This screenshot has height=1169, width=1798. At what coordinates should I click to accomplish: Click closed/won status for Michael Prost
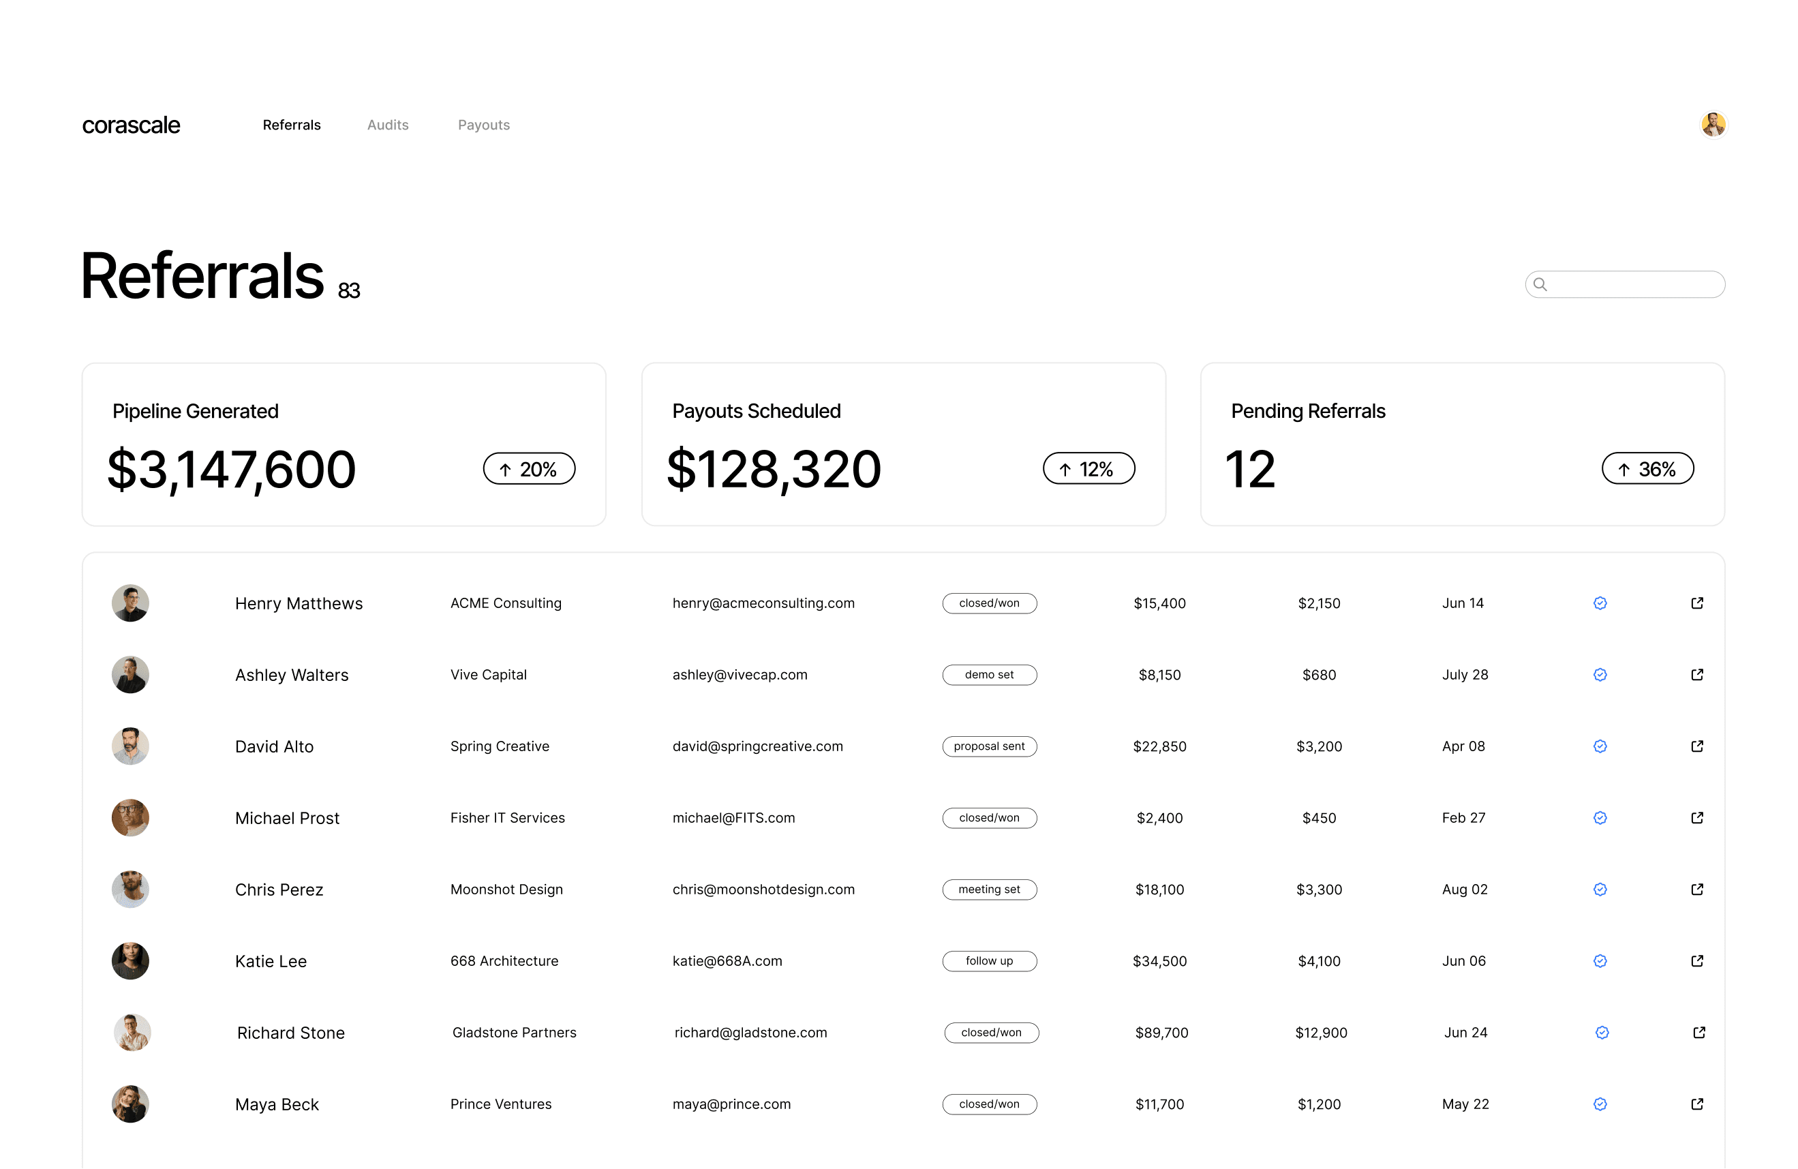click(990, 818)
